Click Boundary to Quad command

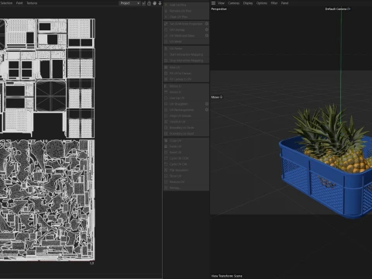(186, 133)
